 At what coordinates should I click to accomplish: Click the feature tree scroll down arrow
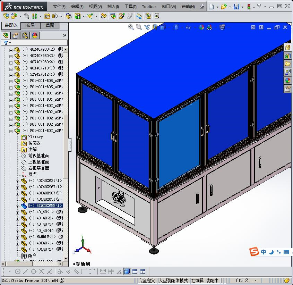[66, 258]
